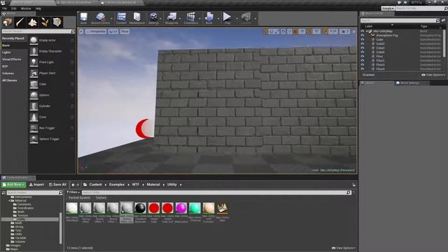
Task: Select Empty Character in placement list
Action: 52,51
